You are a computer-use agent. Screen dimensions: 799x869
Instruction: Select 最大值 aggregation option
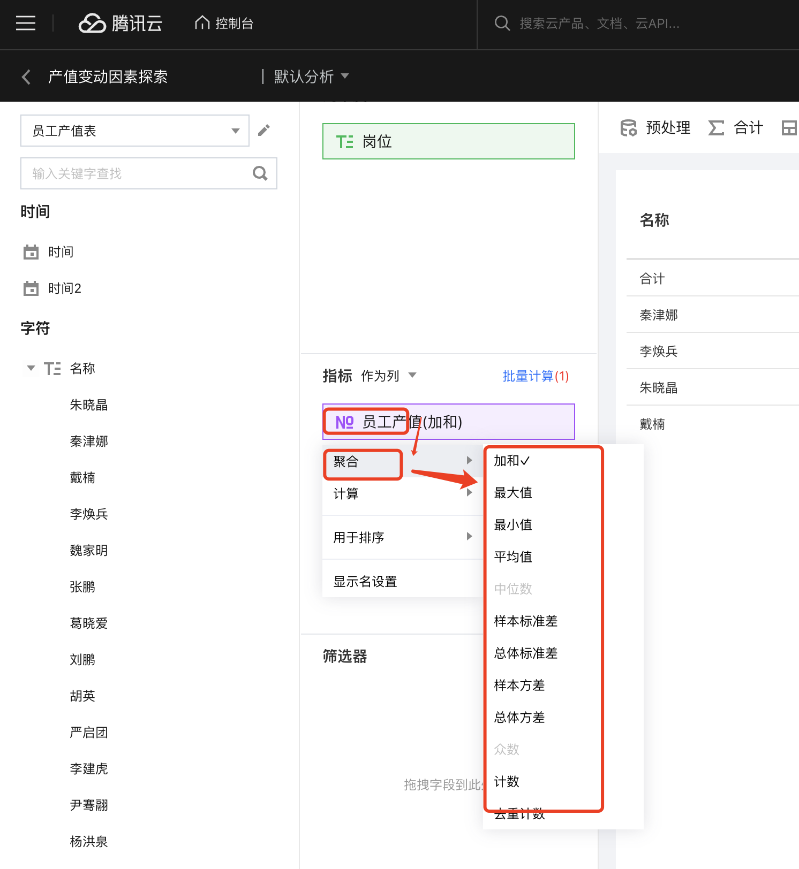512,493
